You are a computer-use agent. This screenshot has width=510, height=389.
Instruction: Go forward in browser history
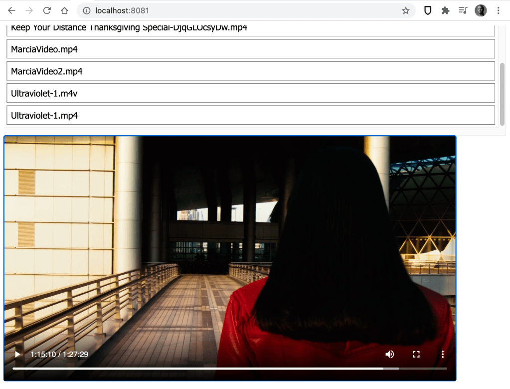tap(29, 10)
